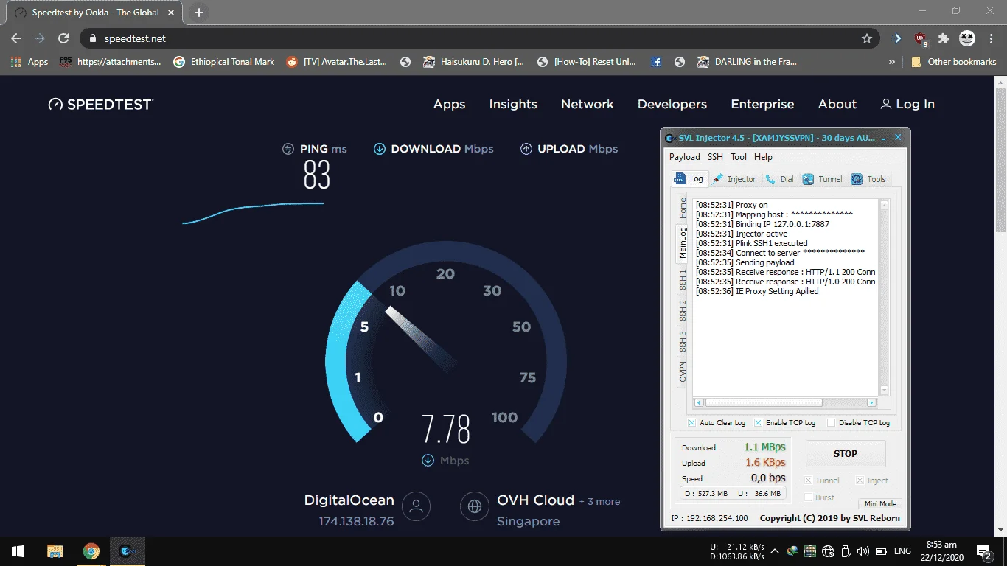1007x566 pixels.
Task: Switch to the Dial tab
Action: click(780, 179)
